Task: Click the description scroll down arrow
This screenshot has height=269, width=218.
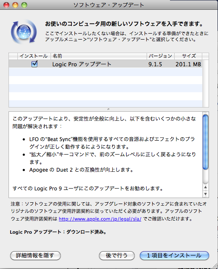Action: 206,194
